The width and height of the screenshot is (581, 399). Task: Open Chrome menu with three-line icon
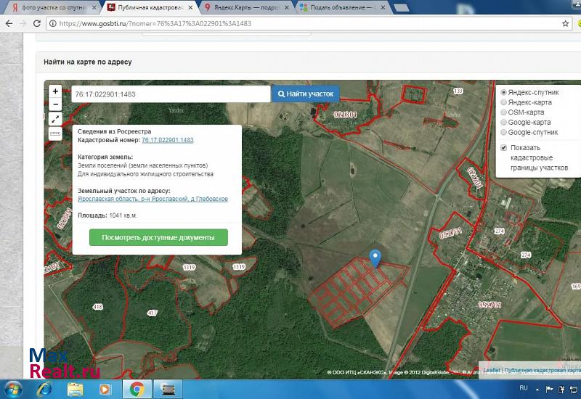[577, 23]
